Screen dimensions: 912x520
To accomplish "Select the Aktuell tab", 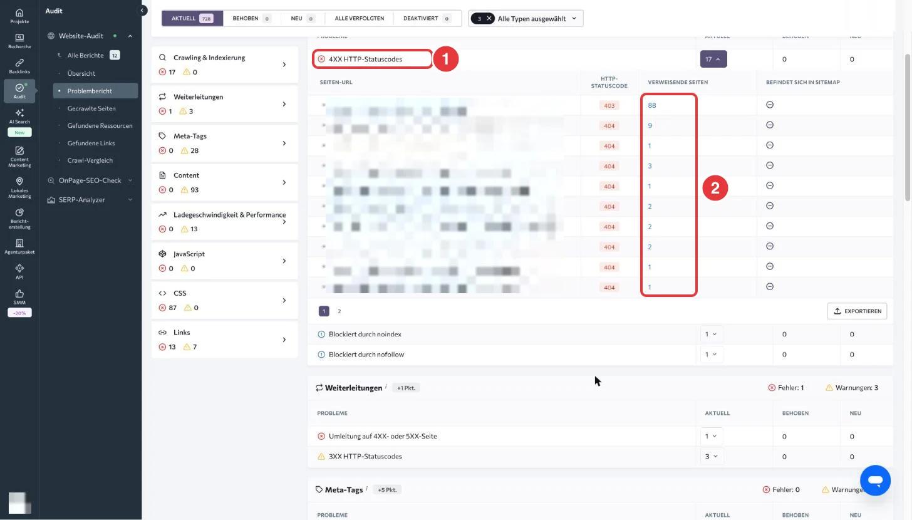I will 192,18.
